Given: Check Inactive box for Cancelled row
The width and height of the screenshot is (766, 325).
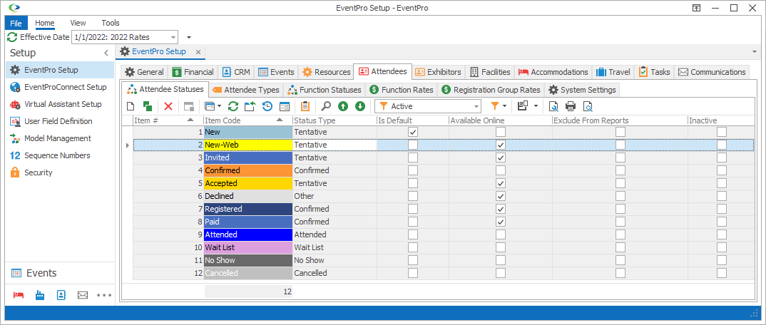Looking at the screenshot, I should tap(722, 273).
